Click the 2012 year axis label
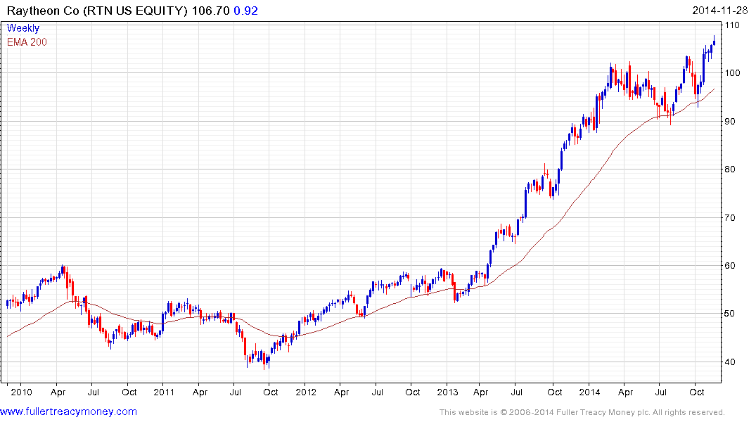The height and width of the screenshot is (422, 756). pos(306,392)
